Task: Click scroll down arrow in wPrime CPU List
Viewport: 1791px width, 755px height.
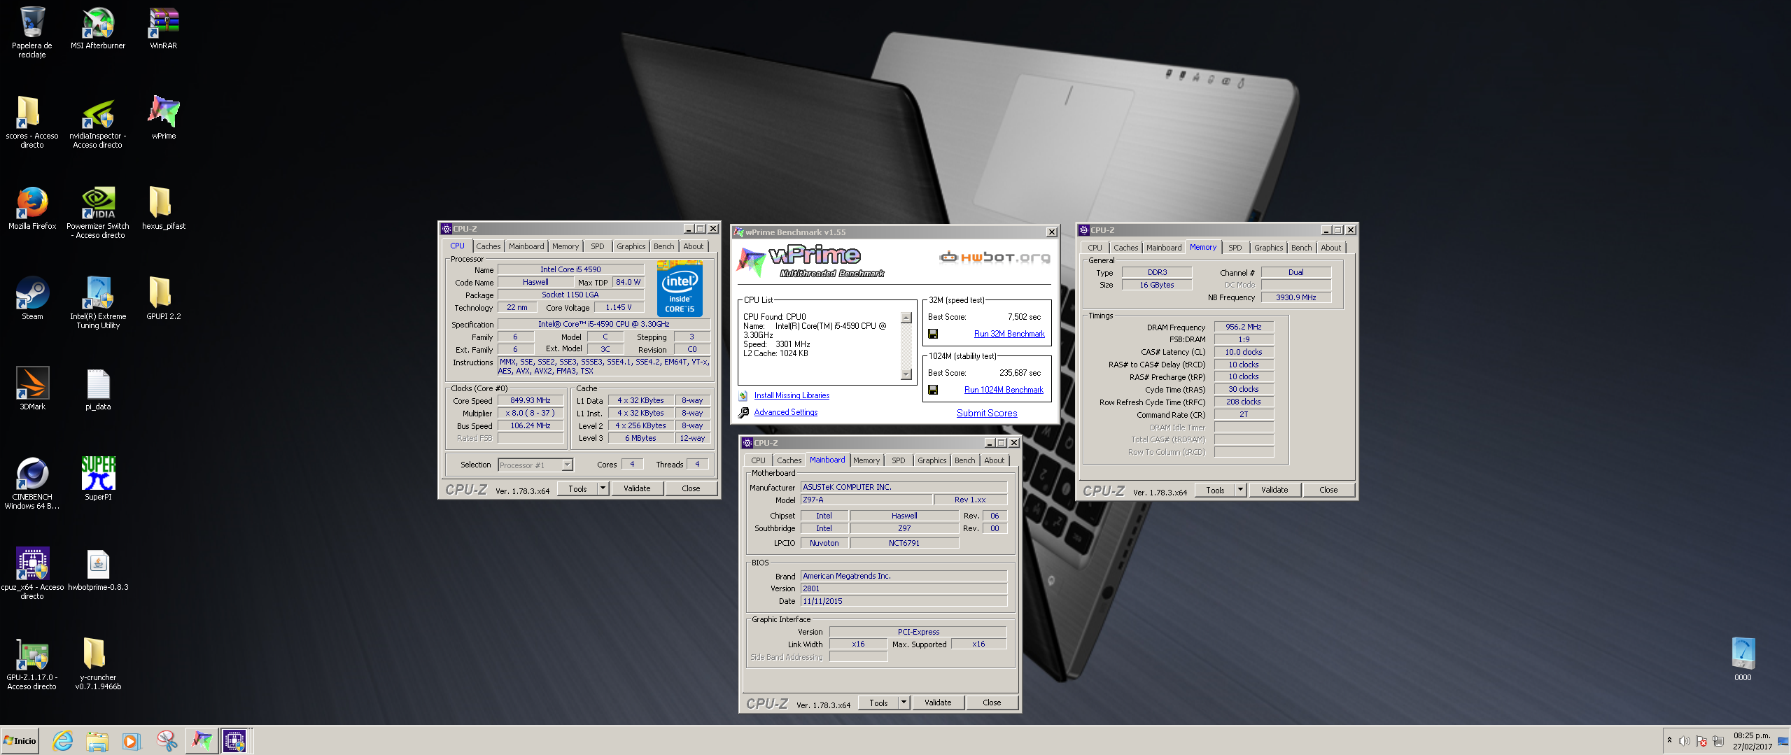Action: 906,374
